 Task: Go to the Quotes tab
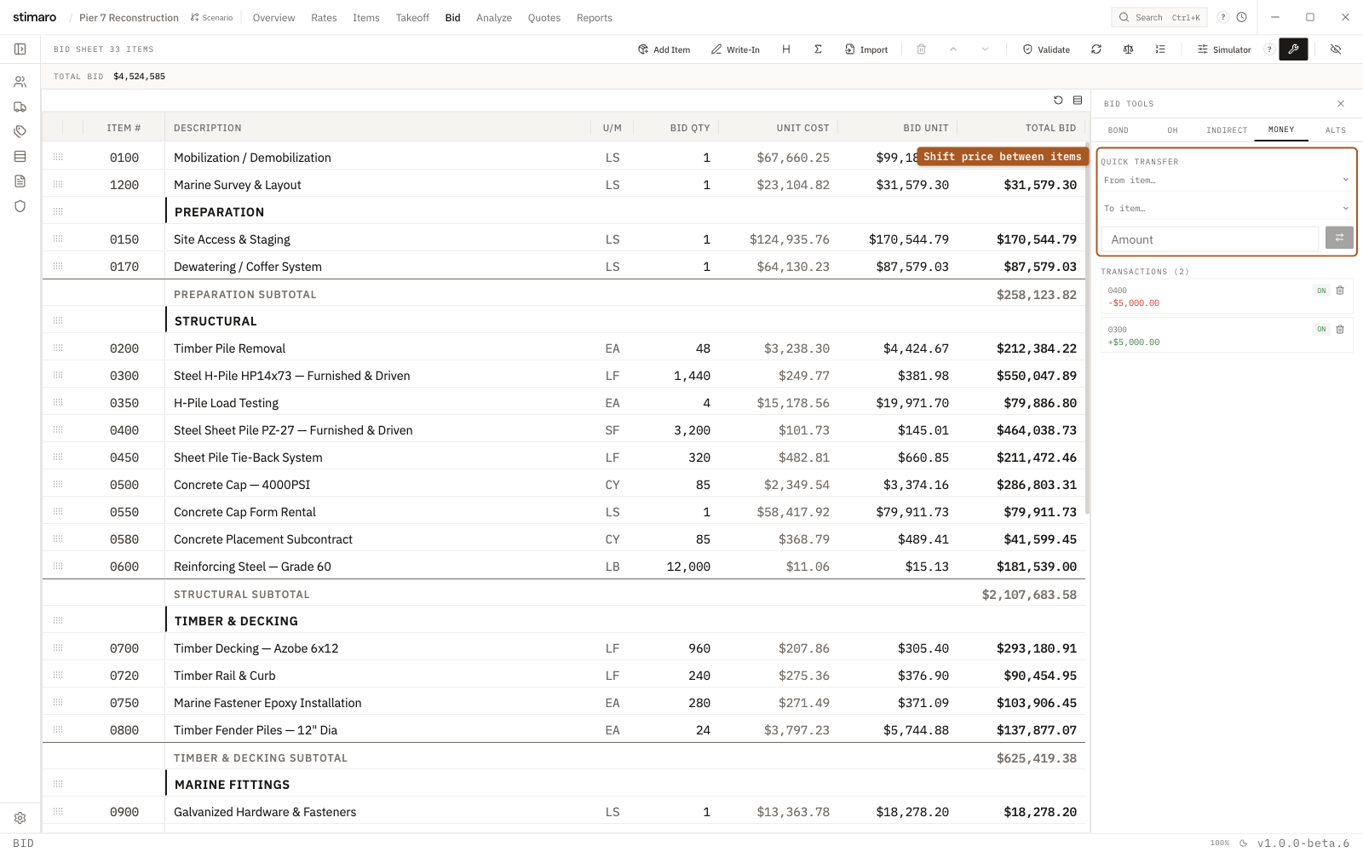click(x=544, y=18)
